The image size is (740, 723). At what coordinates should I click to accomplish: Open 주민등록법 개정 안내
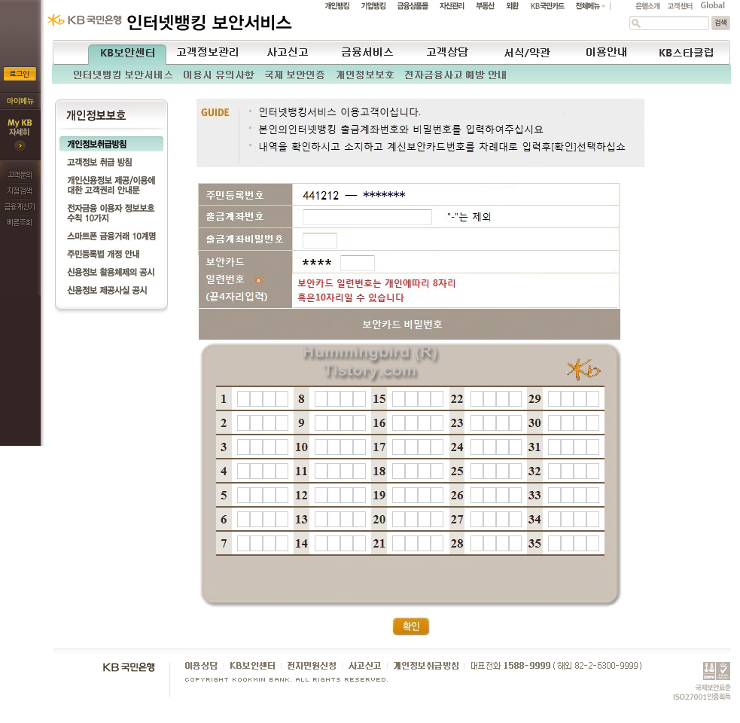[x=103, y=254]
